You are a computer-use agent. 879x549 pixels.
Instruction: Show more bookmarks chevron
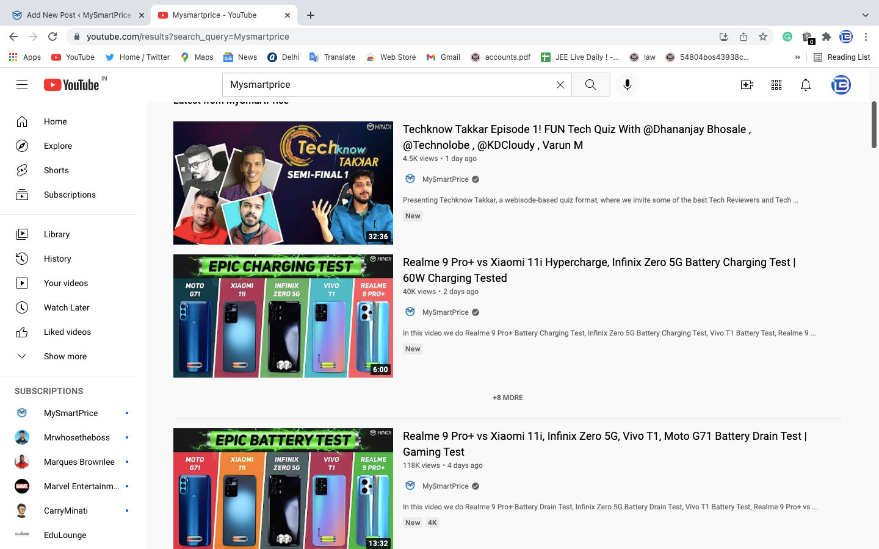[x=797, y=57]
